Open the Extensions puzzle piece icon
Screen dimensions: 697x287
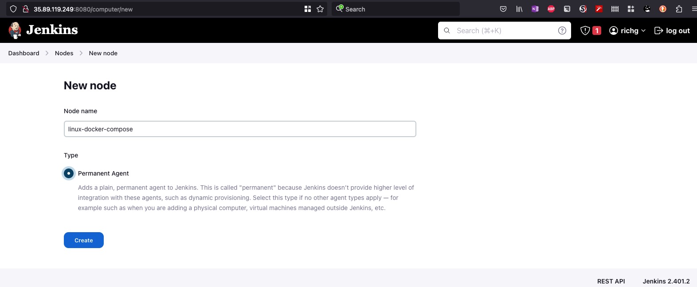pos(679,9)
